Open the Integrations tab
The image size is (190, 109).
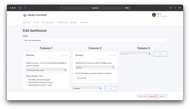[48, 22]
